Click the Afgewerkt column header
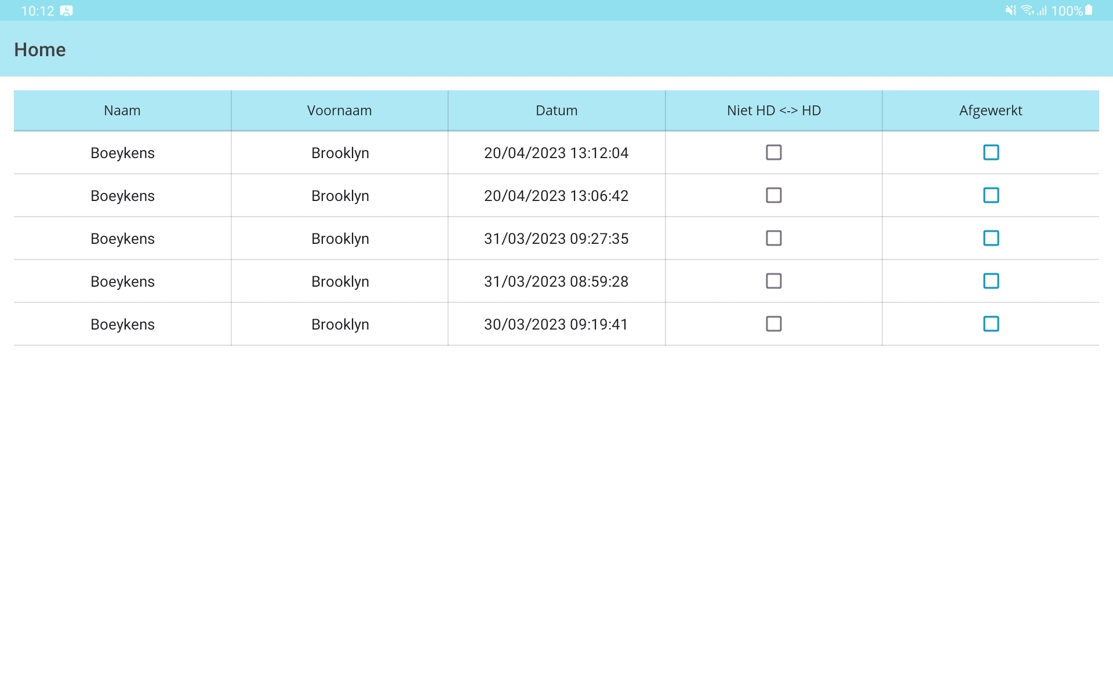This screenshot has height=695, width=1113. (x=991, y=110)
